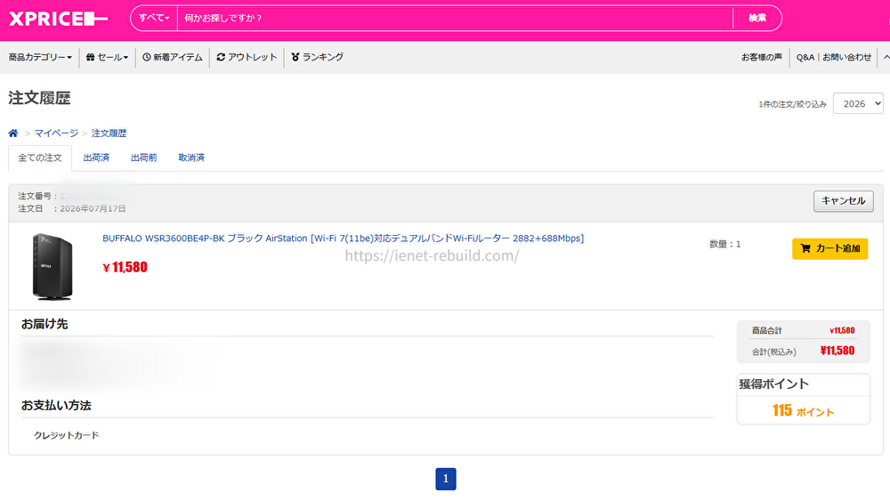
Task: Click the 115 ポイント earned points text
Action: pos(803,411)
